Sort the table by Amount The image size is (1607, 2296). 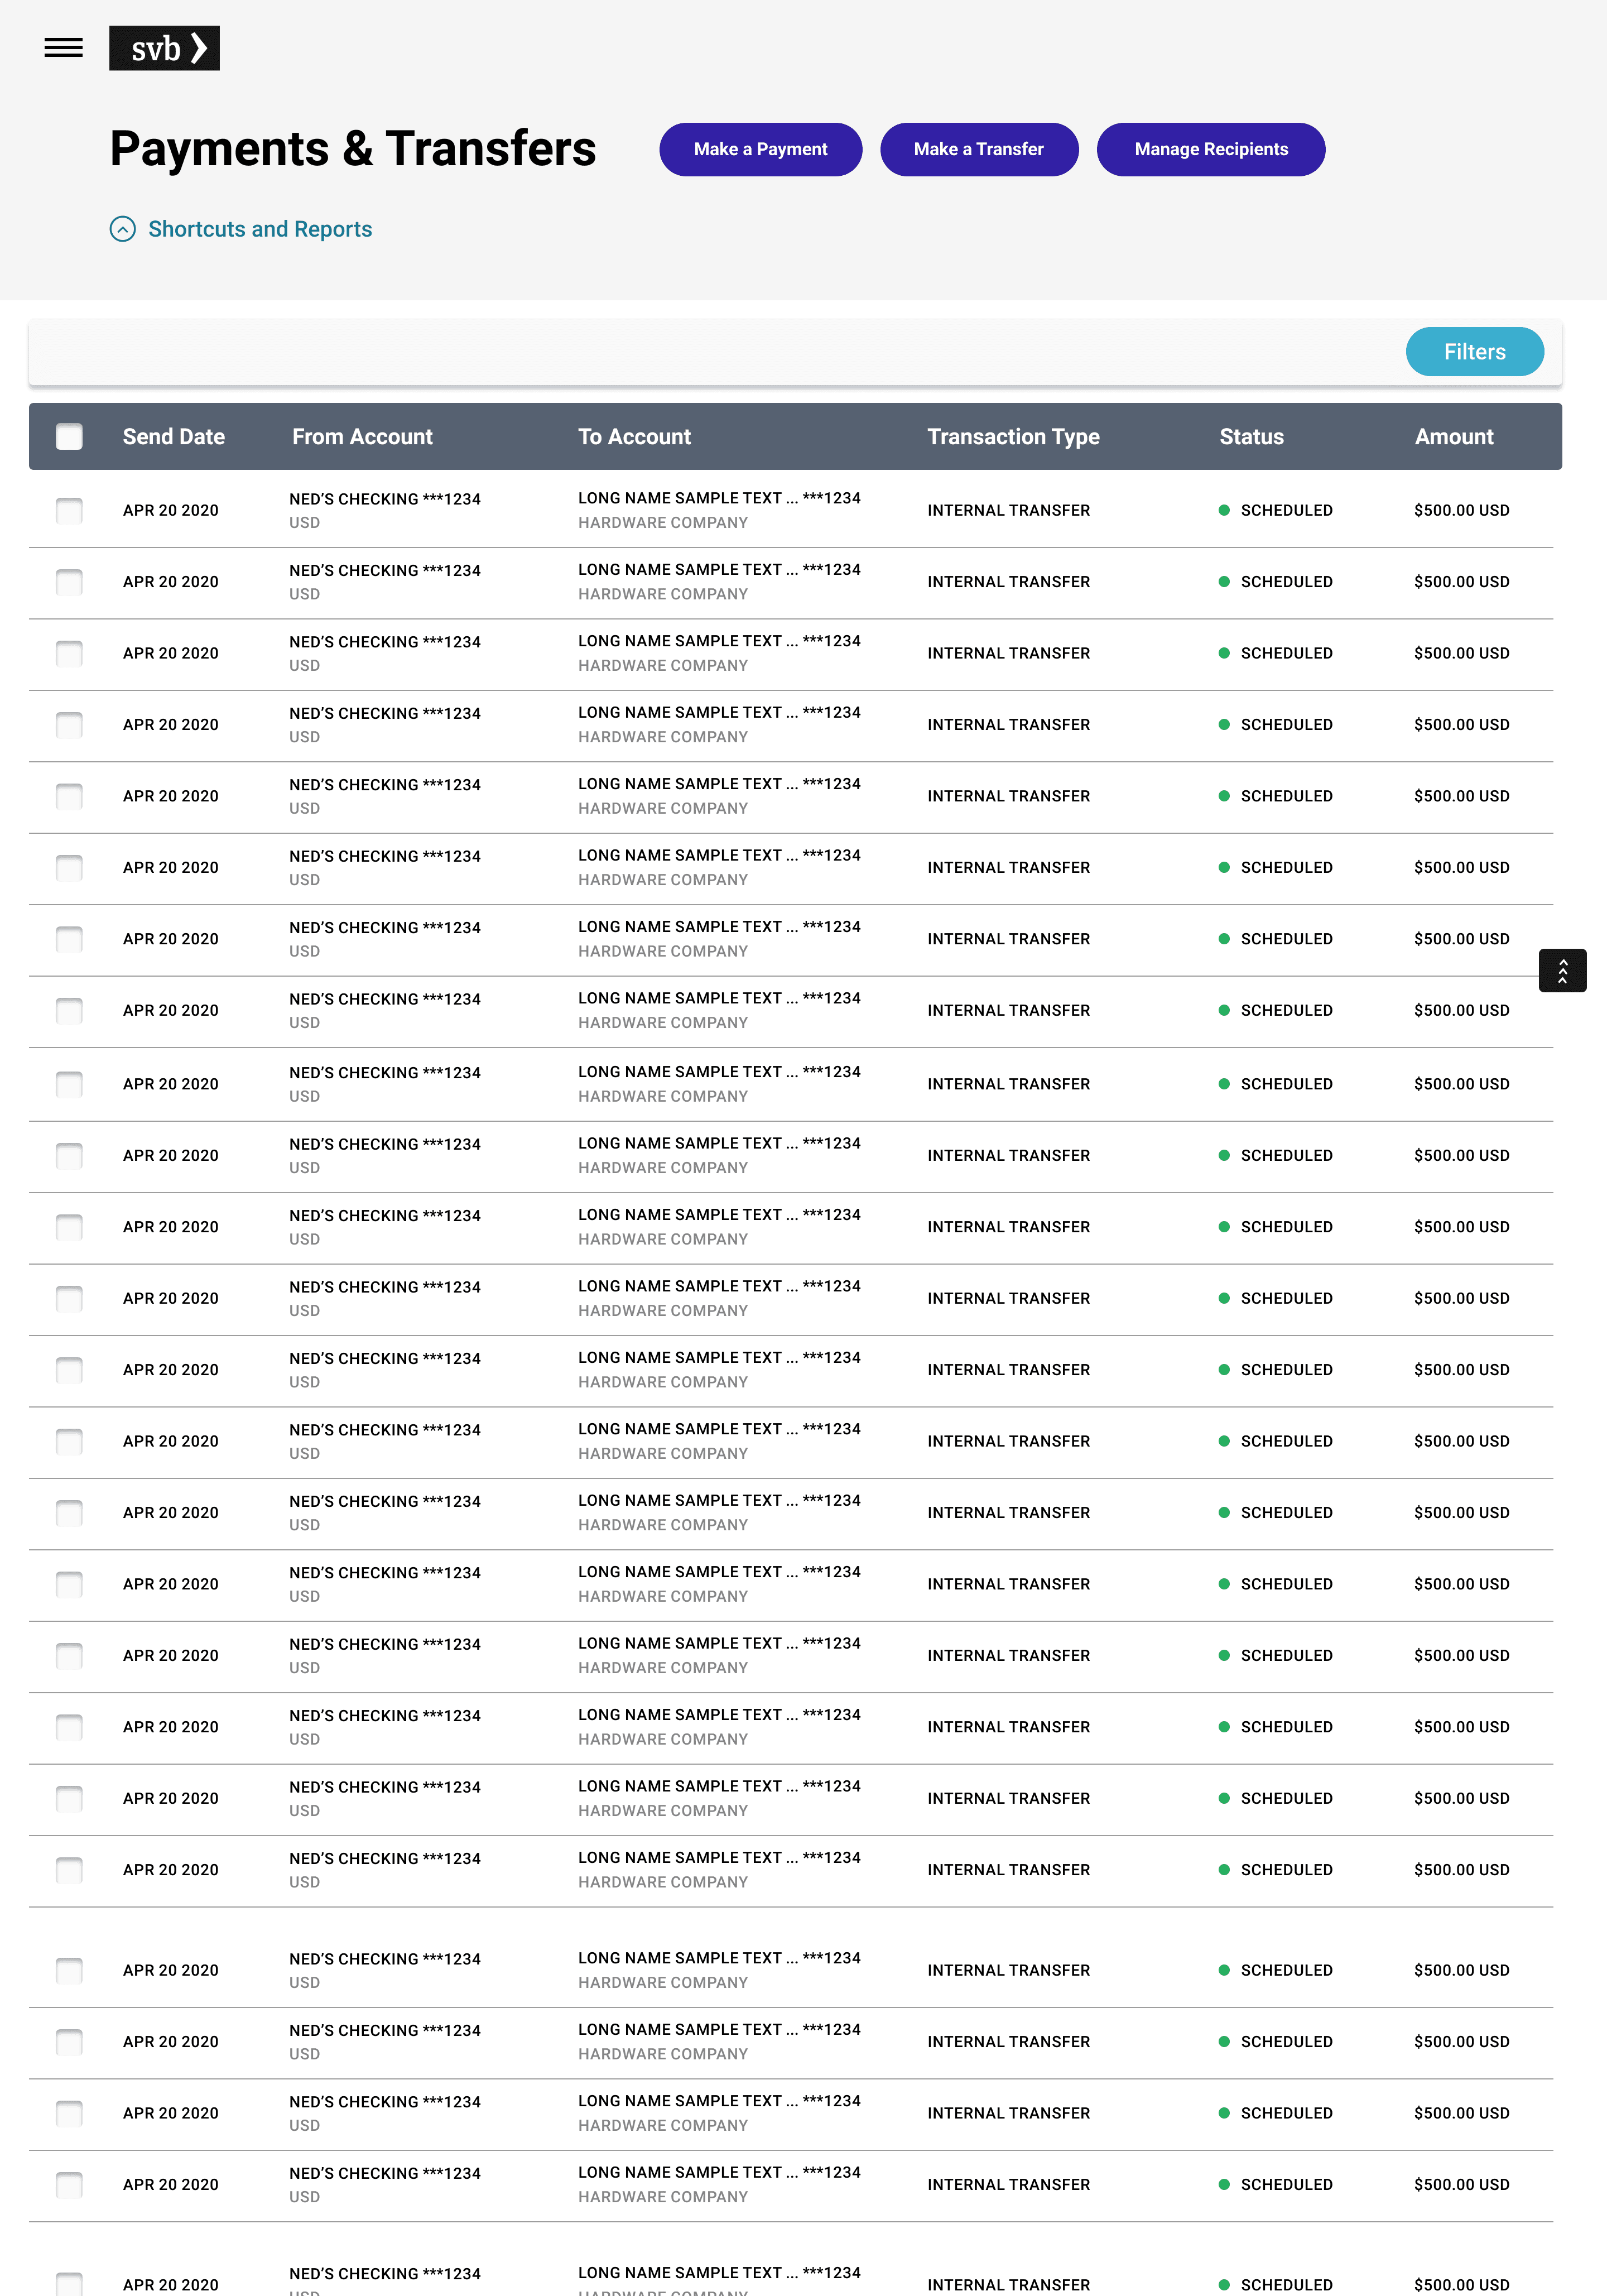[x=1454, y=437]
